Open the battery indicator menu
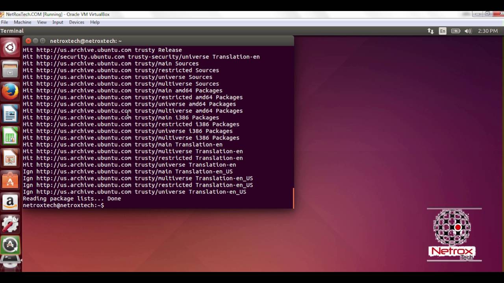Image resolution: width=504 pixels, height=283 pixels. pos(456,31)
